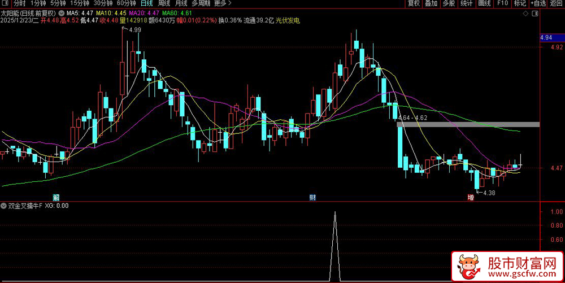This screenshot has height=283, width=565.
Task: Click the MA5: 4.47 label
Action: click(x=80, y=14)
